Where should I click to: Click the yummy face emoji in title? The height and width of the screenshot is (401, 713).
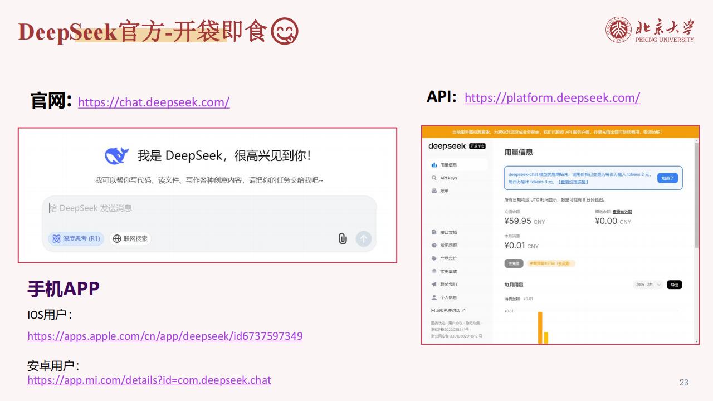pos(285,32)
